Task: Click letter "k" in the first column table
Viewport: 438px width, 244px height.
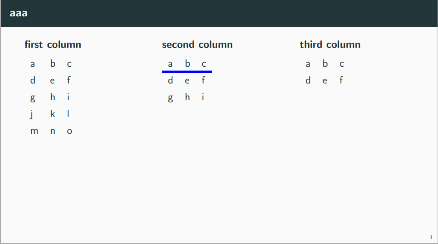Action: pos(53,114)
